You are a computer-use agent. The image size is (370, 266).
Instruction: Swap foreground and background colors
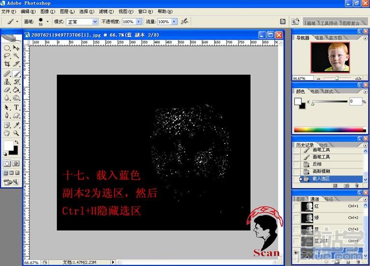[16, 142]
